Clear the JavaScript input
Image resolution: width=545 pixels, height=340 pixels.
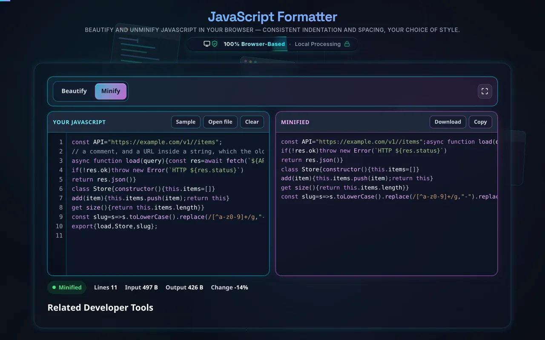252,122
